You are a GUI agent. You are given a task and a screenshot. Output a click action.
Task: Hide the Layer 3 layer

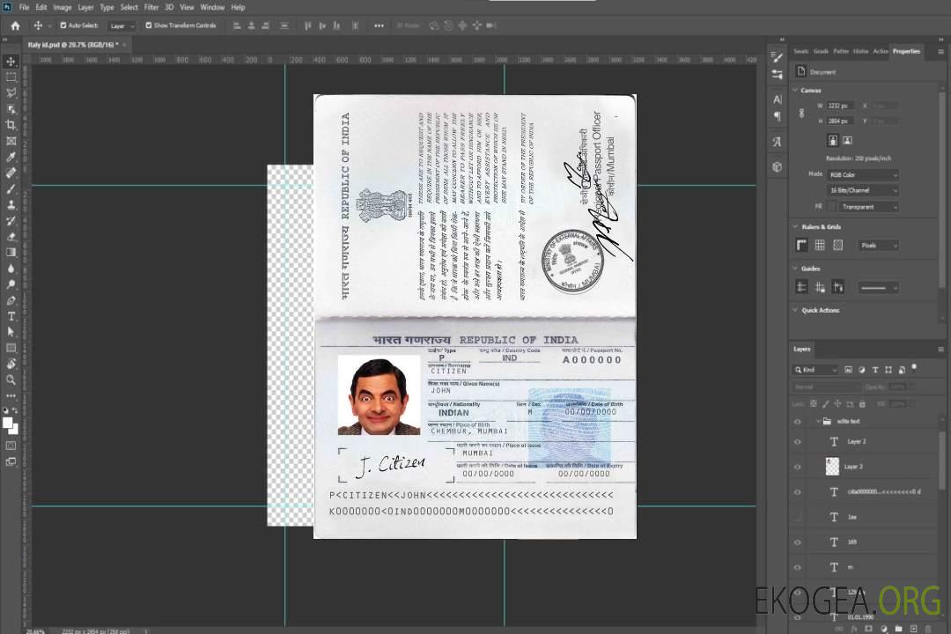click(798, 468)
